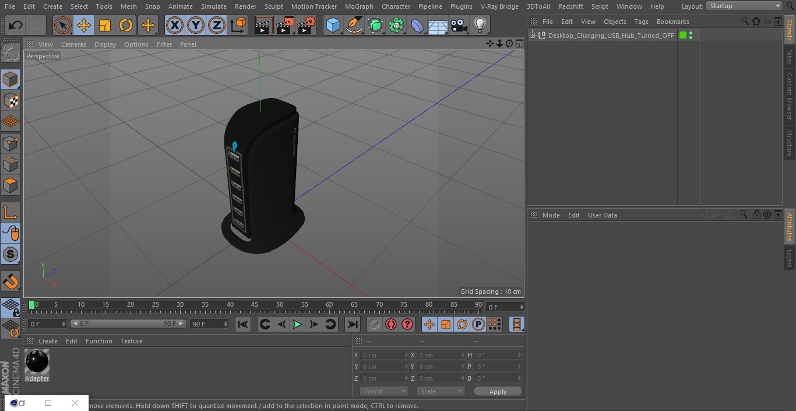Image resolution: width=796 pixels, height=411 pixels.
Task: Open the viewport Display menu
Action: (105, 44)
